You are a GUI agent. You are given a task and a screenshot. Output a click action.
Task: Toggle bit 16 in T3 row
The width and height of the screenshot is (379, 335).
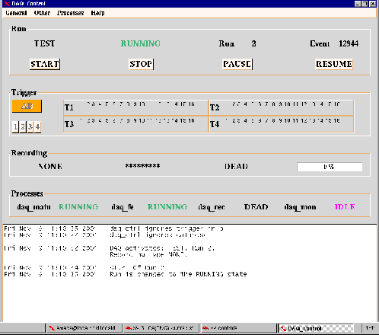click(191, 120)
